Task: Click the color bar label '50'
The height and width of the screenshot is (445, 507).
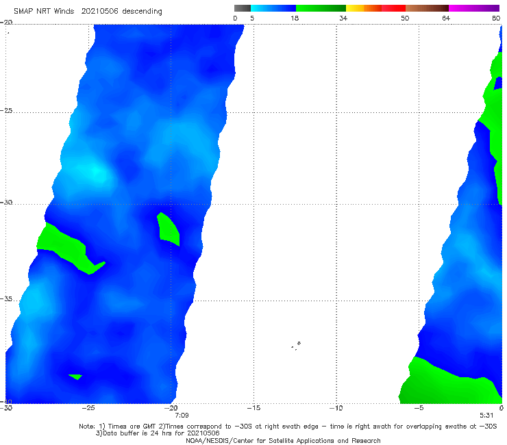Action: pos(405,18)
